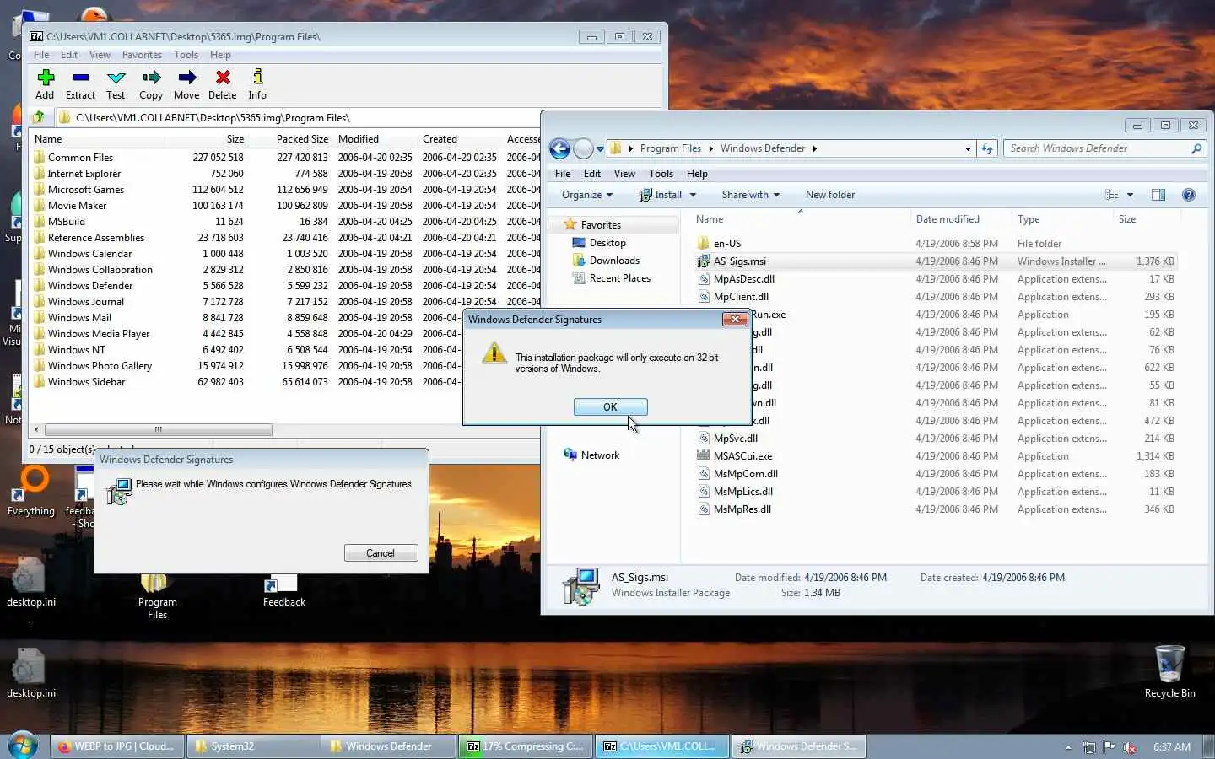Sort by the Date modified column
The height and width of the screenshot is (759, 1215).
point(948,219)
